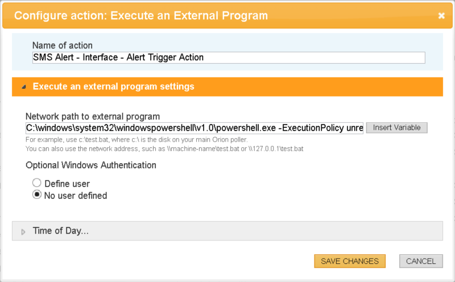
Task: Click the CANCEL button
Action: pos(421,261)
